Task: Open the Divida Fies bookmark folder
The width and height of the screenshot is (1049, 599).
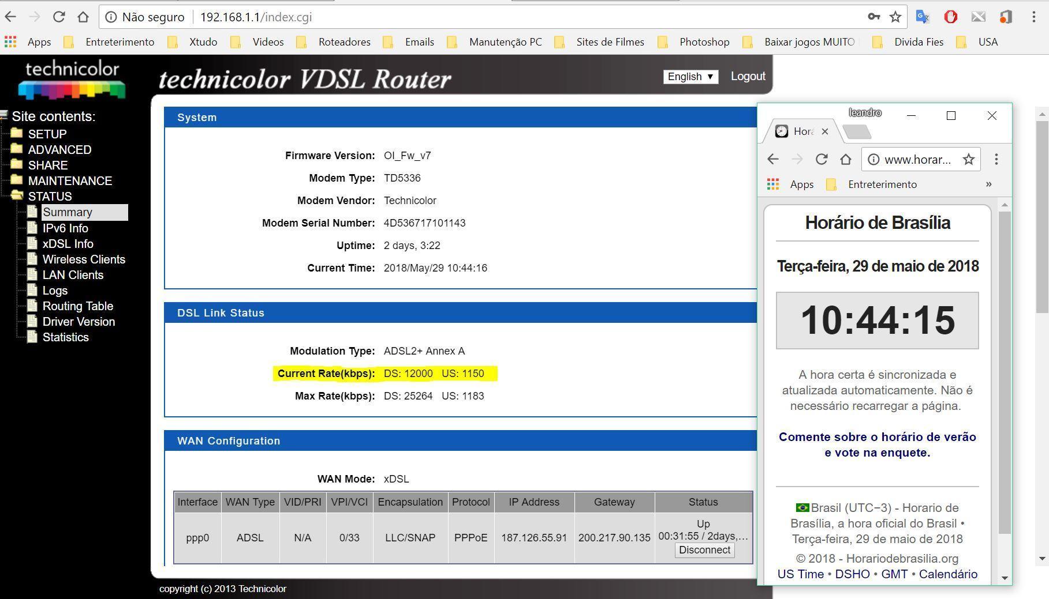Action: click(x=908, y=42)
